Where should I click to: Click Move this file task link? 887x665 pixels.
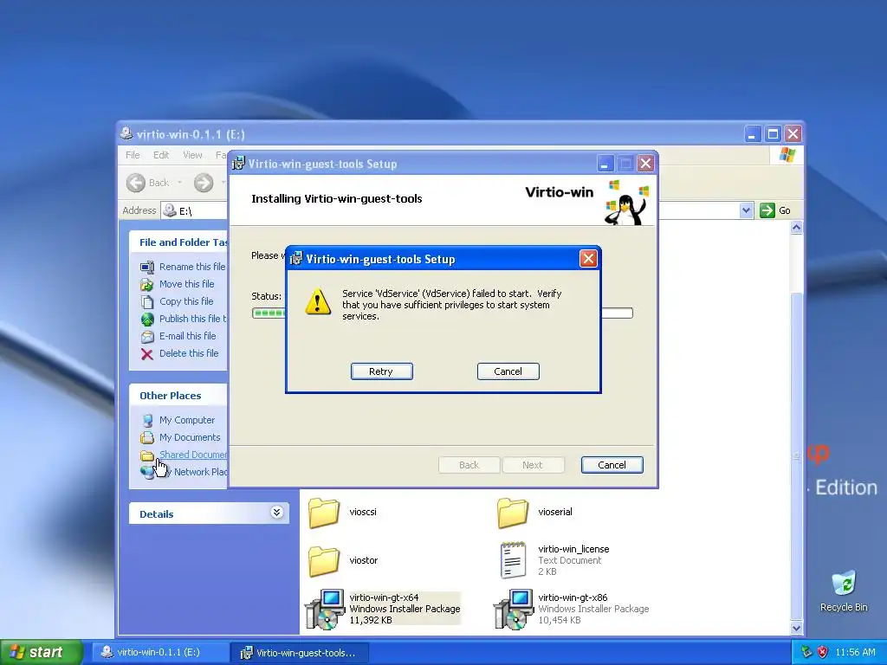(x=187, y=284)
